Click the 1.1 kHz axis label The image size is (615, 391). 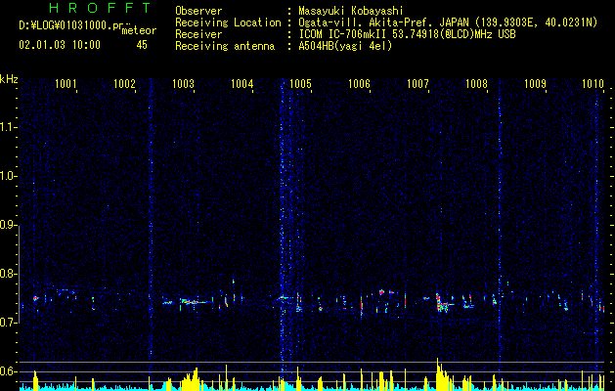(x=8, y=127)
